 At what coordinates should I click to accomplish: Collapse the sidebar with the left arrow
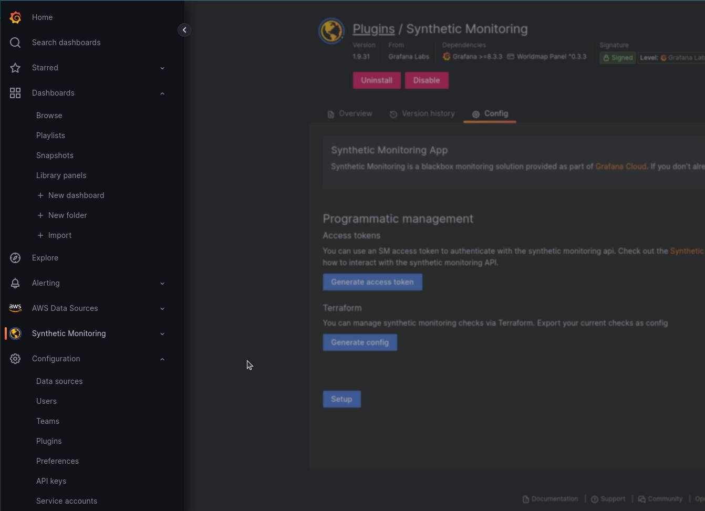[x=184, y=30]
